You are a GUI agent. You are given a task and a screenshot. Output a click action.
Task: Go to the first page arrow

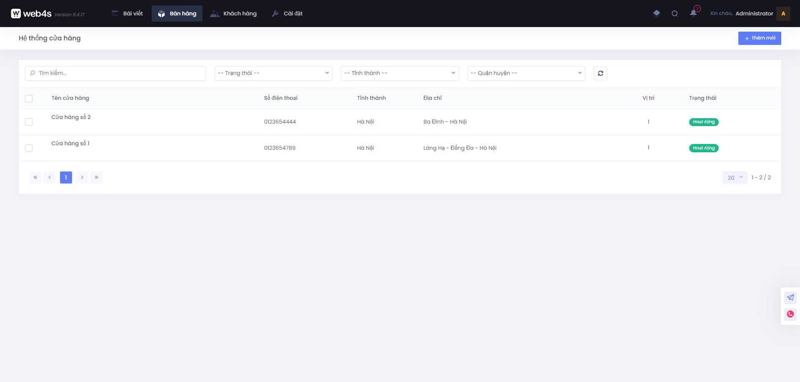pos(35,177)
